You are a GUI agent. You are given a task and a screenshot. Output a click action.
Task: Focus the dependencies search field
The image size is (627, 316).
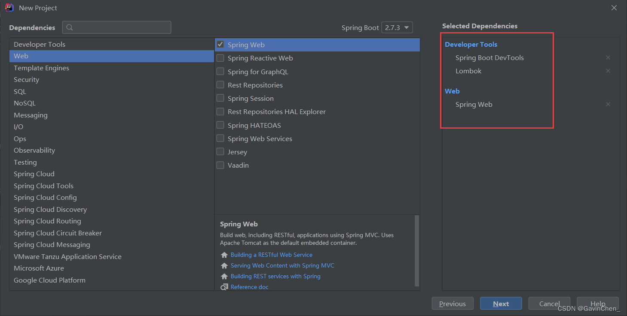(x=120, y=27)
